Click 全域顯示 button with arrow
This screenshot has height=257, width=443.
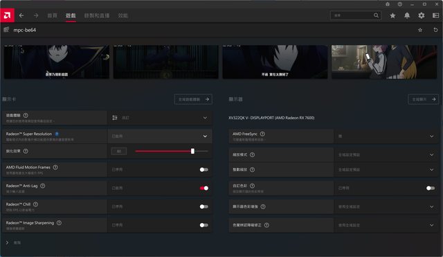click(x=423, y=99)
